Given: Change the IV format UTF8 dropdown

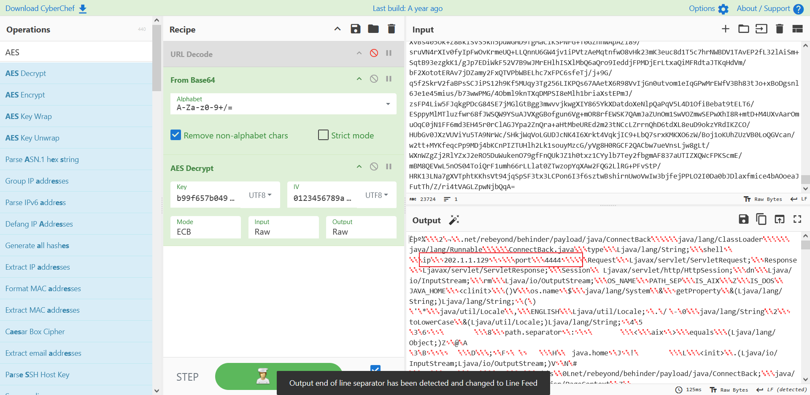Looking at the screenshot, I should pos(376,195).
